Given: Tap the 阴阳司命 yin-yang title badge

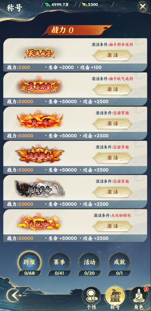Looking at the screenshot, I should pyautogui.click(x=40, y=189).
